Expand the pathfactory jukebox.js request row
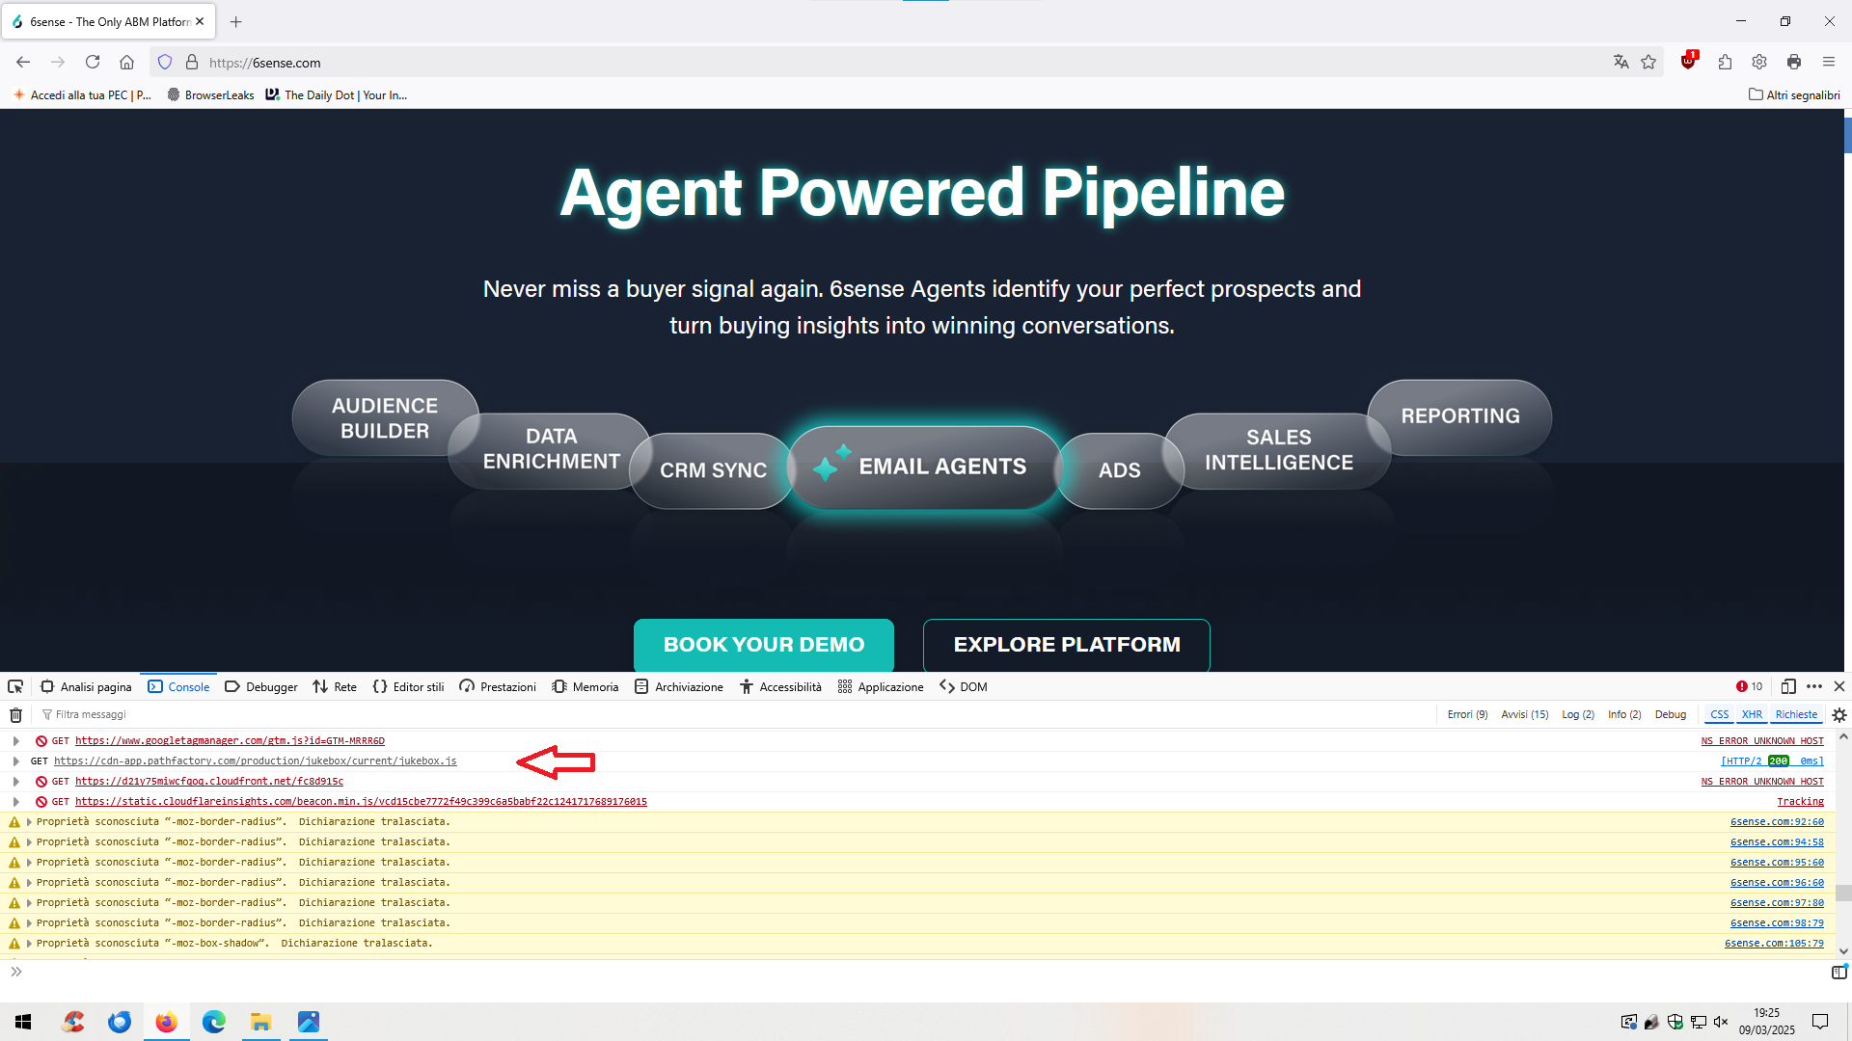The image size is (1852, 1041). pos(15,761)
